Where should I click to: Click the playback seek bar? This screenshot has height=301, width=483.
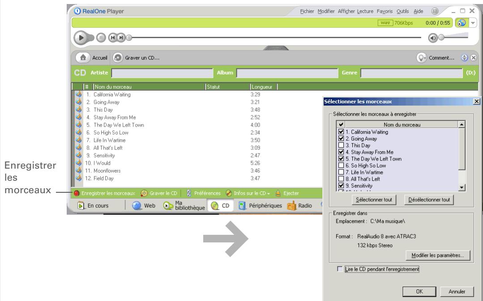pos(276,38)
